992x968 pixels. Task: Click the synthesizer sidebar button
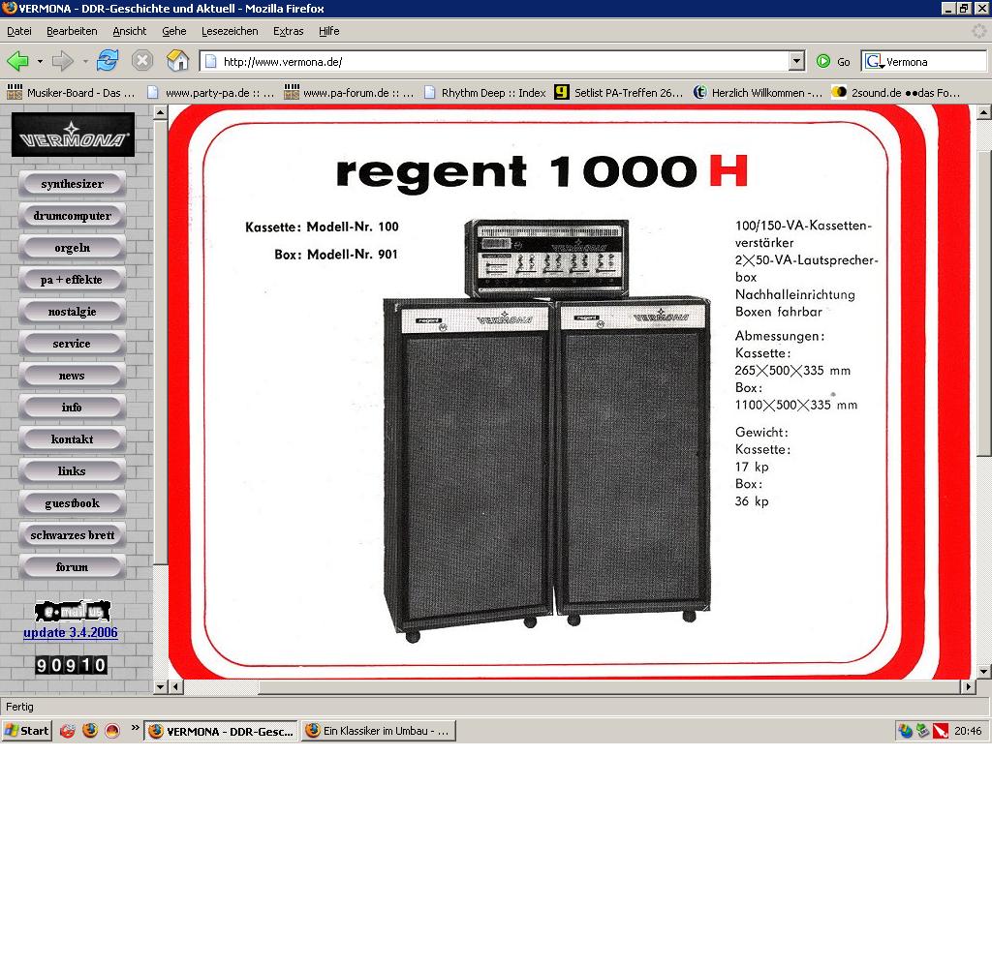click(72, 184)
